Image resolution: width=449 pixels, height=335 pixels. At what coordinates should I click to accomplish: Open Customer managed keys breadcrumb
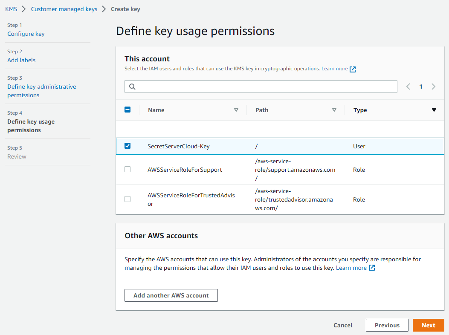pyautogui.click(x=64, y=9)
